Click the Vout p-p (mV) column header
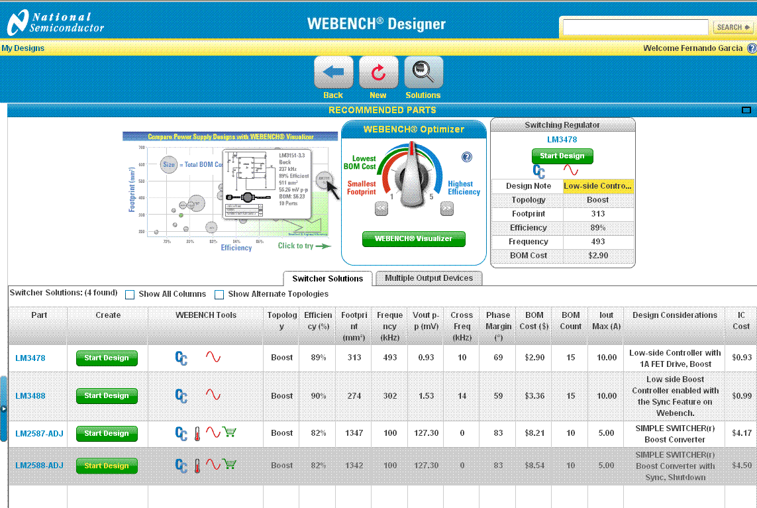This screenshot has height=508, width=757. point(426,326)
